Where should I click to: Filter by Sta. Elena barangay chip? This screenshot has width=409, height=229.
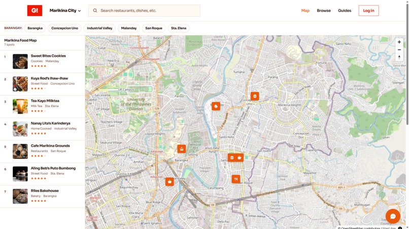[x=179, y=28]
